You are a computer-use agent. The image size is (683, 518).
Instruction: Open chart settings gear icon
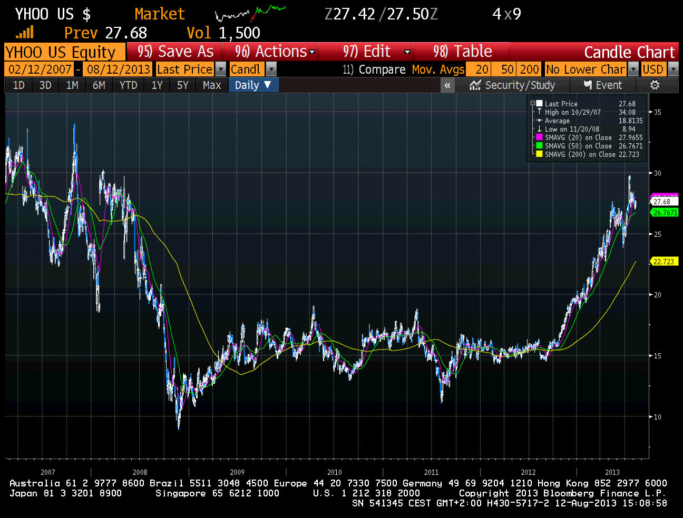pos(655,85)
